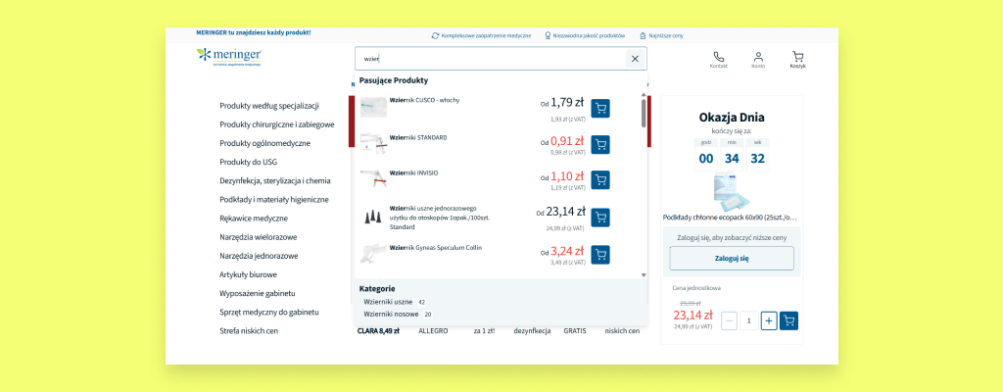This screenshot has height=392, width=1003.
Task: Add Wziernik CUSCO to cart
Action: click(600, 108)
